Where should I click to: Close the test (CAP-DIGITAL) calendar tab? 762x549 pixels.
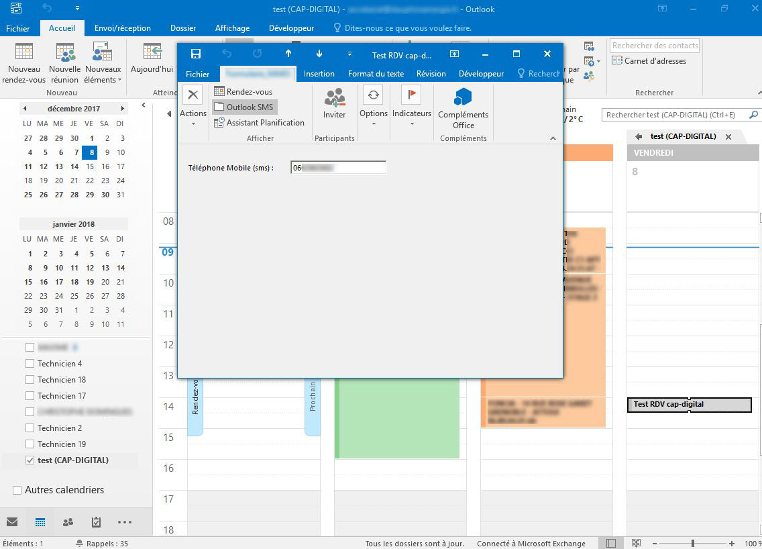(x=728, y=137)
